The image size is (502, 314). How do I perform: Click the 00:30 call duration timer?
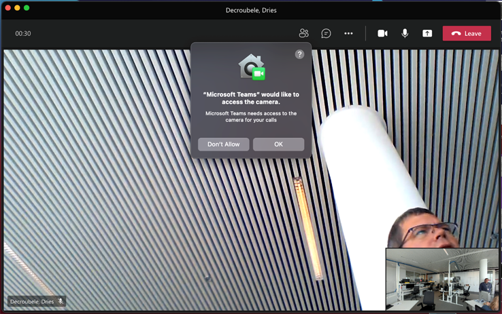coord(23,33)
